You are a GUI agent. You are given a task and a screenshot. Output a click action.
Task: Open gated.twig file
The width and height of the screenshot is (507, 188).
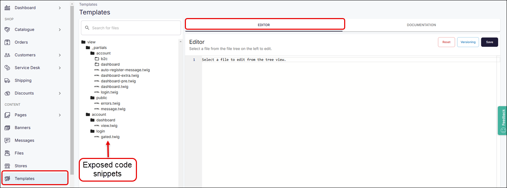tap(110, 137)
